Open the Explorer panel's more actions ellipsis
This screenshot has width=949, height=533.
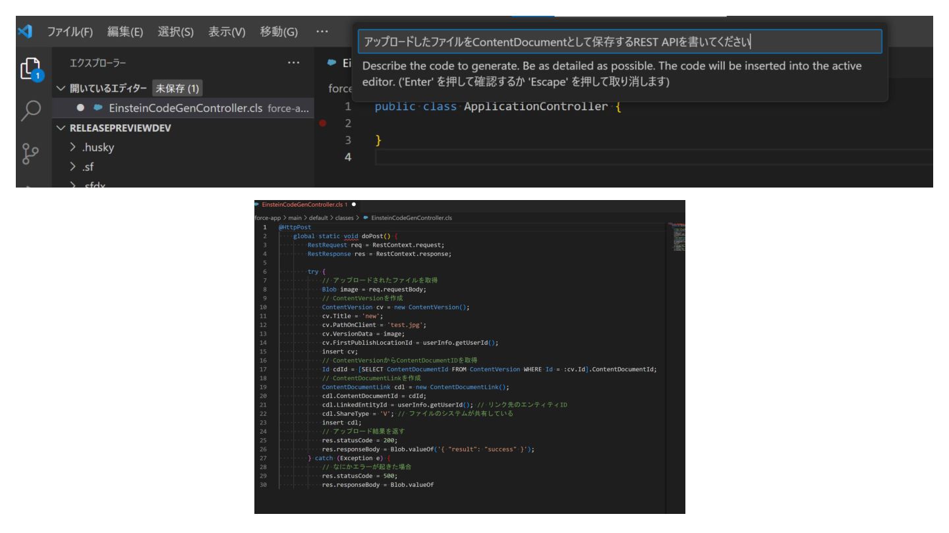(x=293, y=63)
